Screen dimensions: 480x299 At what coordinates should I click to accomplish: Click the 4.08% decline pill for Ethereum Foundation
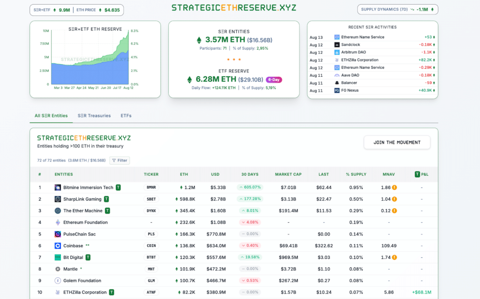250,222
